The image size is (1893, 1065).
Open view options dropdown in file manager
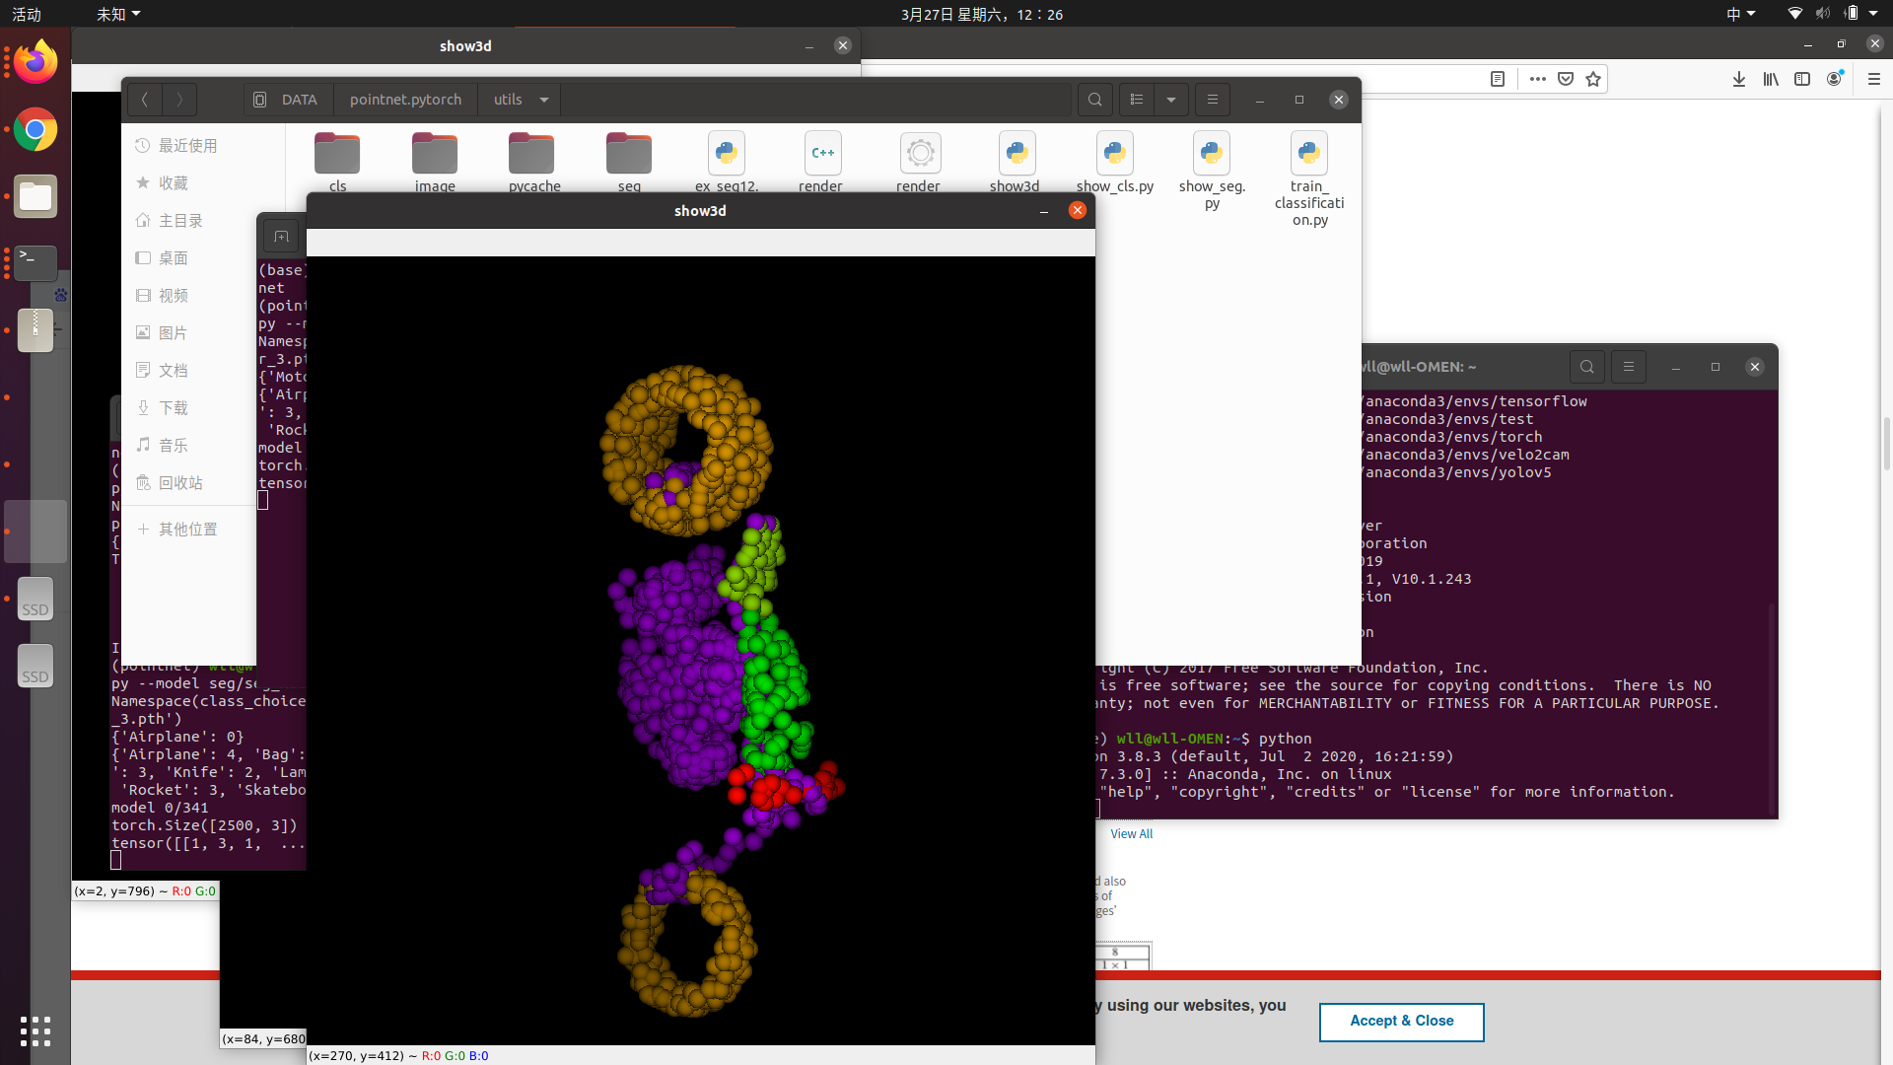[x=1171, y=100]
